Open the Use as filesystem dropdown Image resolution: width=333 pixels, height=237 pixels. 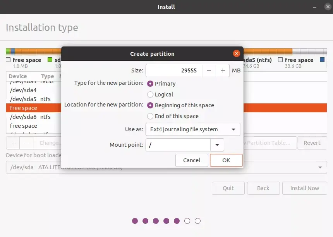[x=193, y=129]
